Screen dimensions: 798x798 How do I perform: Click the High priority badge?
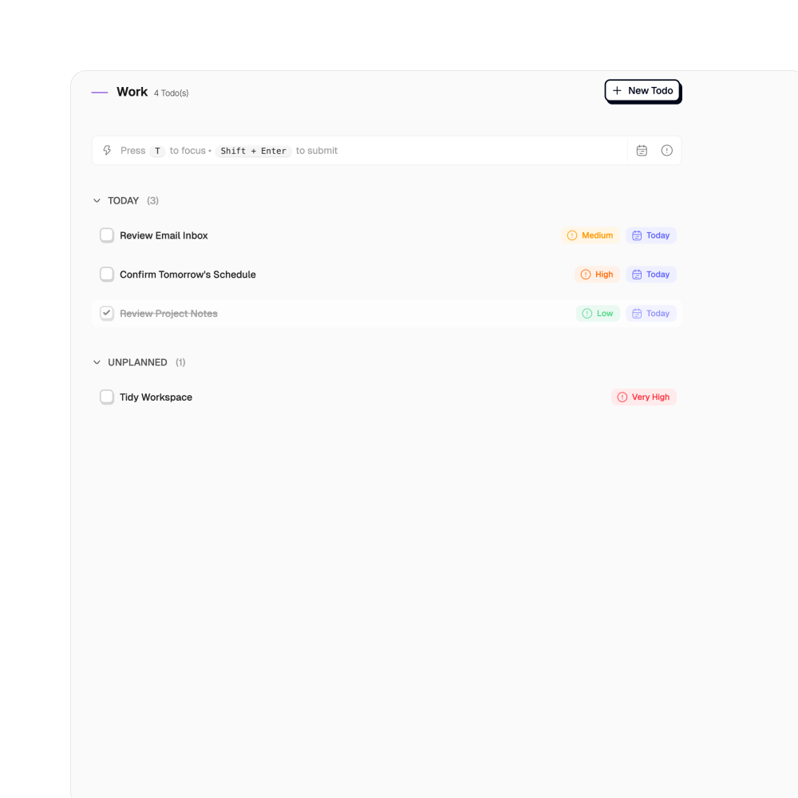click(x=597, y=275)
